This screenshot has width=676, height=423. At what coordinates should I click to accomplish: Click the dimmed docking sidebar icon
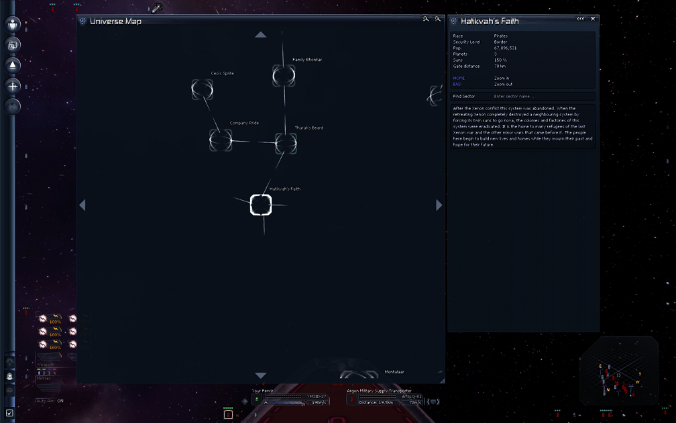(x=9, y=362)
